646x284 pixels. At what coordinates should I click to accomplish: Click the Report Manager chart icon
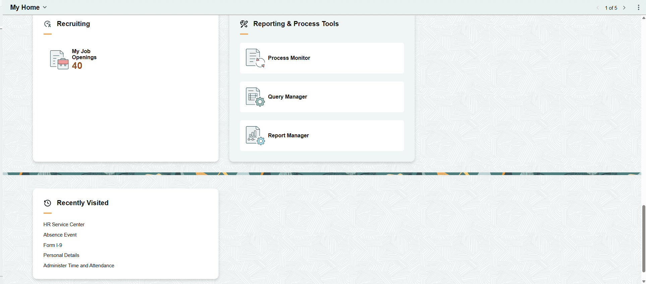coord(255,136)
